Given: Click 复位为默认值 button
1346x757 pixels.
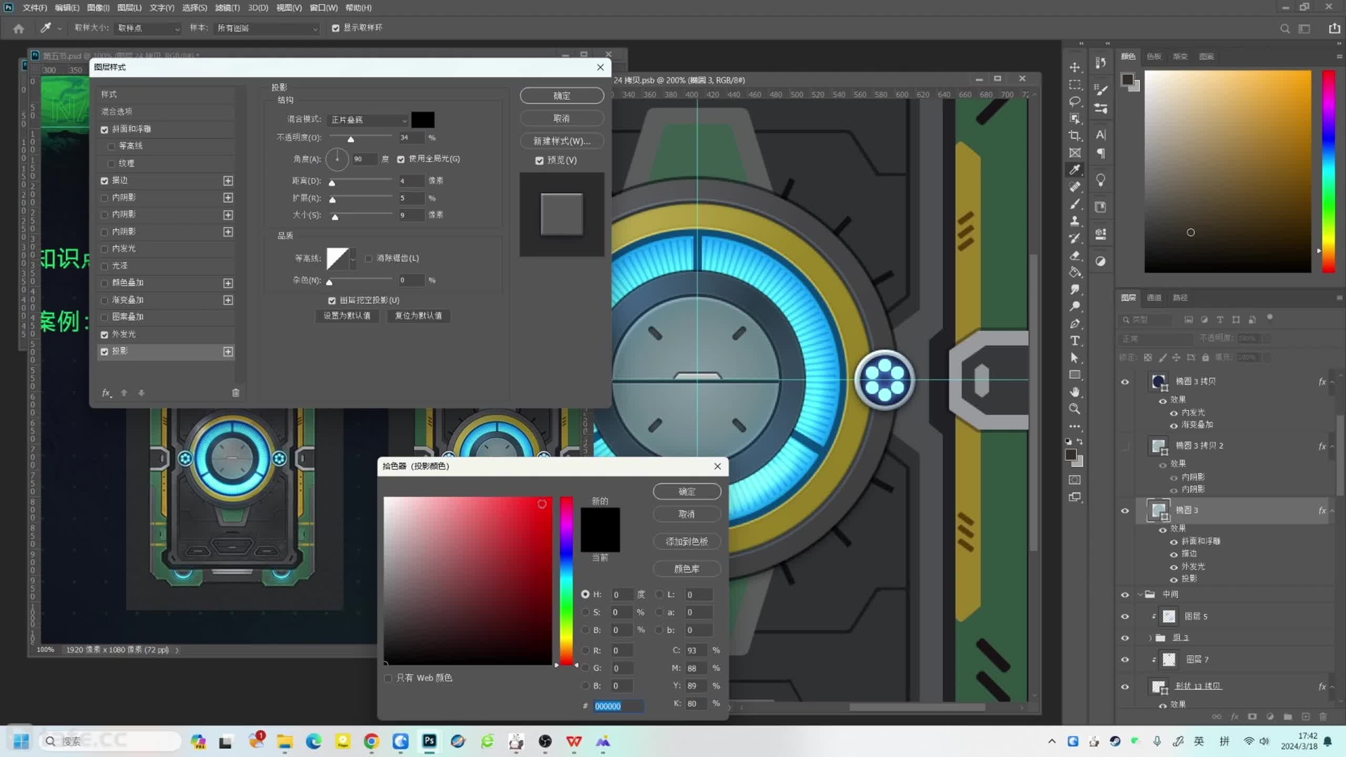Looking at the screenshot, I should pos(419,316).
